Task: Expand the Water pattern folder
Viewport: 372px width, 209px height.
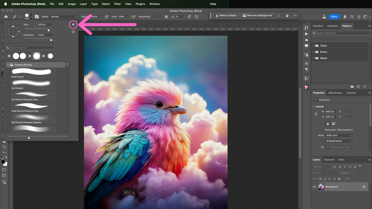Action: click(x=313, y=58)
